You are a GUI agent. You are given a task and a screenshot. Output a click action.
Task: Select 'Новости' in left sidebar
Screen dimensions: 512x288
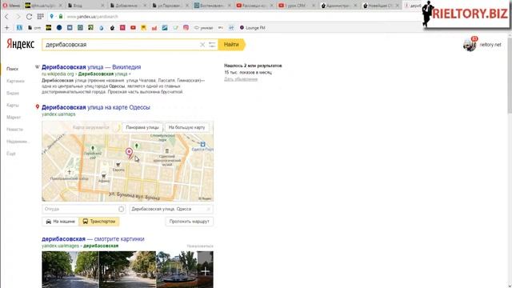coord(14,130)
